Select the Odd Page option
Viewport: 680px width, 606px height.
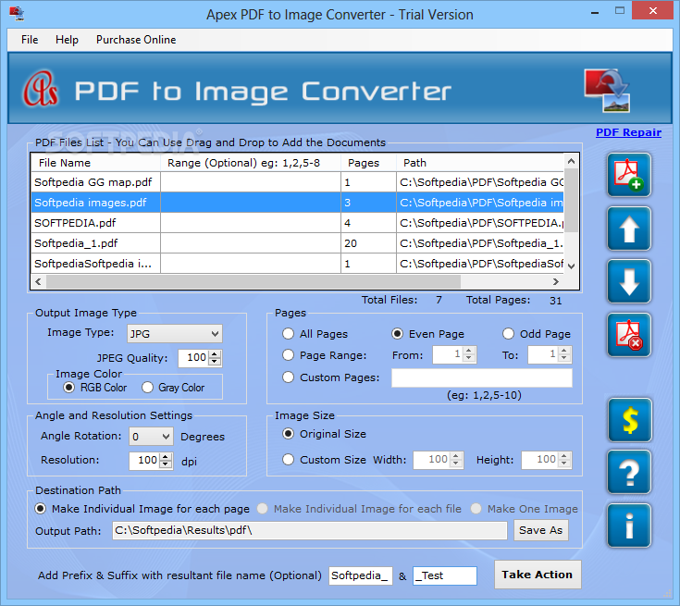[508, 334]
